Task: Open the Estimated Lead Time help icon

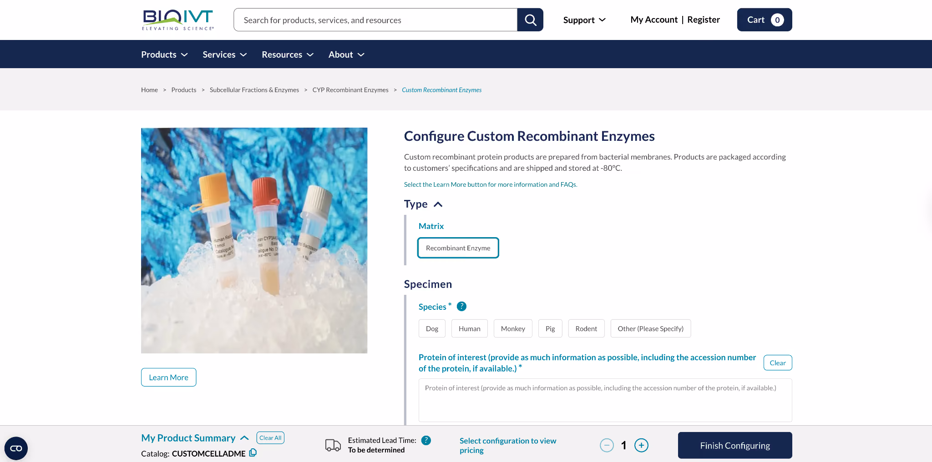Action: click(426, 440)
